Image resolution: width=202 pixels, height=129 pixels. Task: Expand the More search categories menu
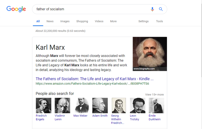click(x=113, y=21)
